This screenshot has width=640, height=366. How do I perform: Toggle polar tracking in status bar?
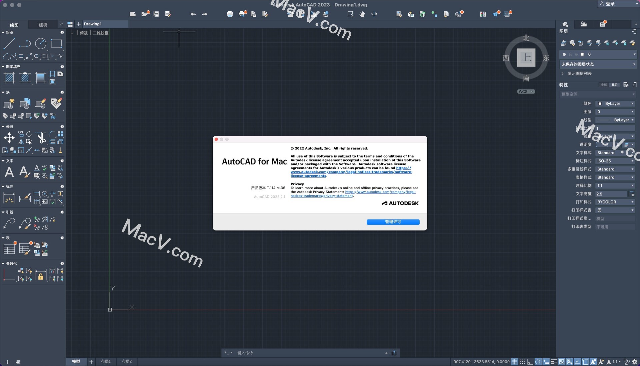pyautogui.click(x=538, y=362)
